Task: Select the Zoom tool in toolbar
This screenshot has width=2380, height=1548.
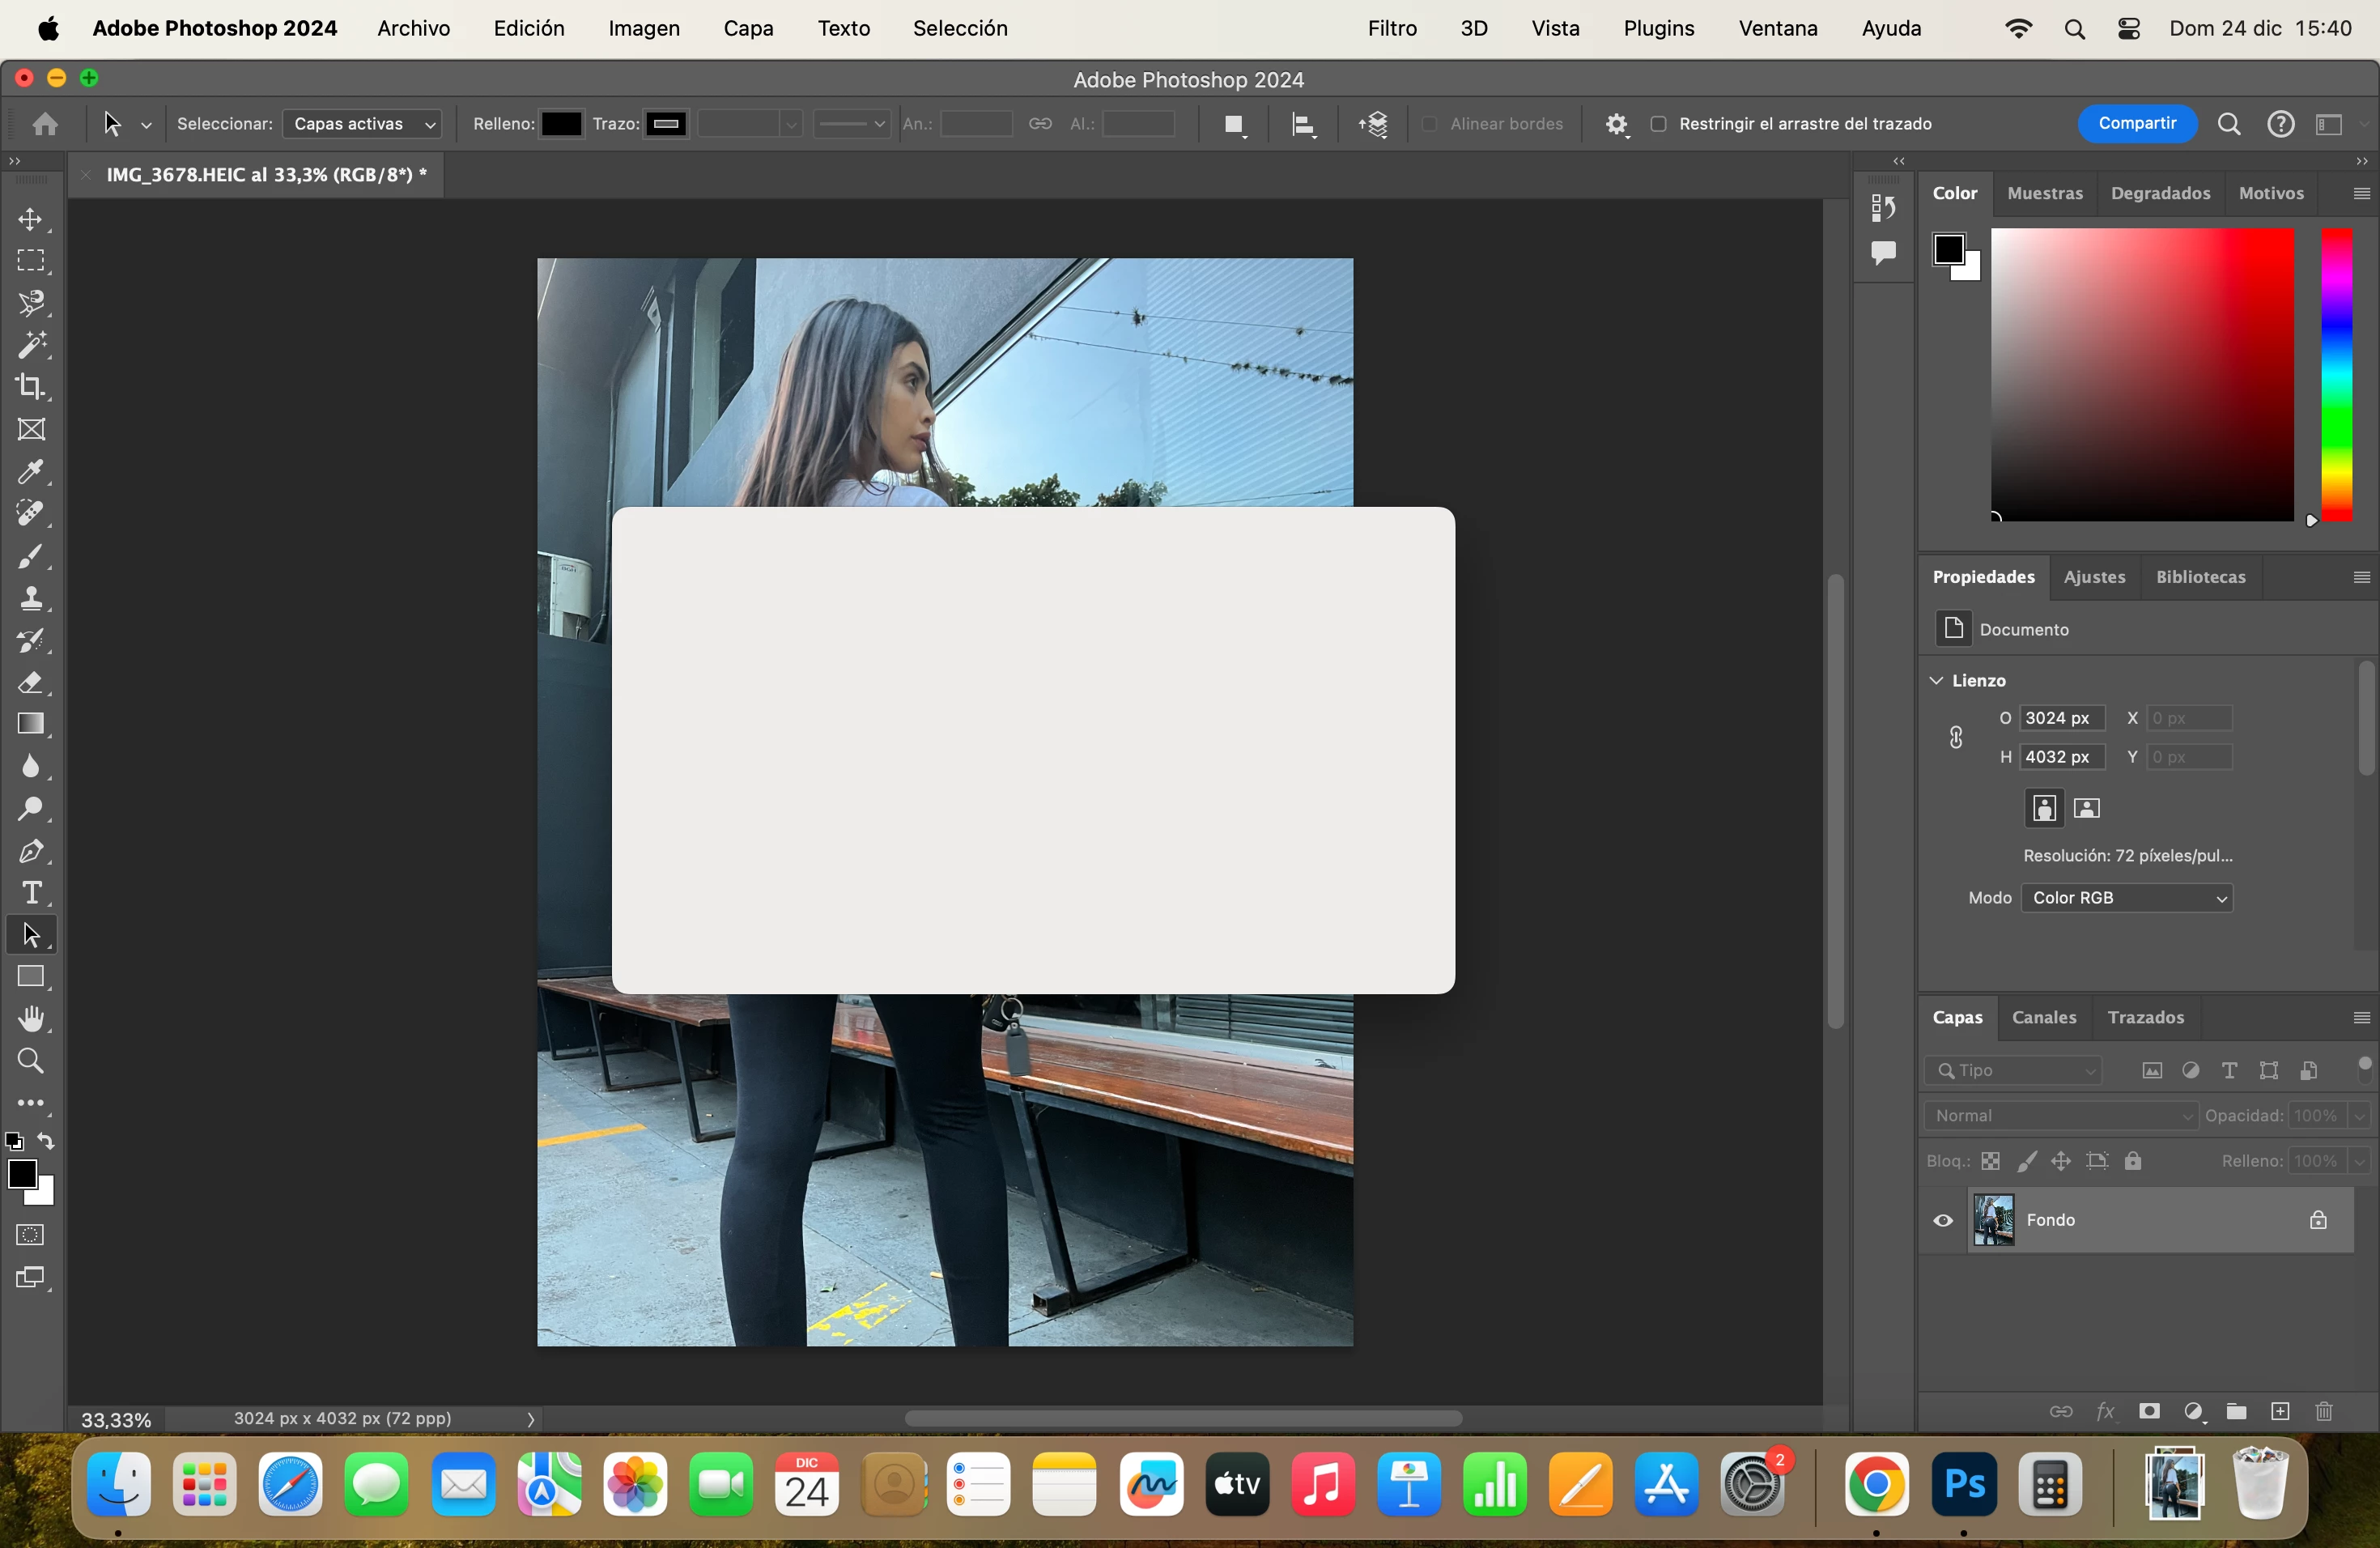Action: point(31,1061)
